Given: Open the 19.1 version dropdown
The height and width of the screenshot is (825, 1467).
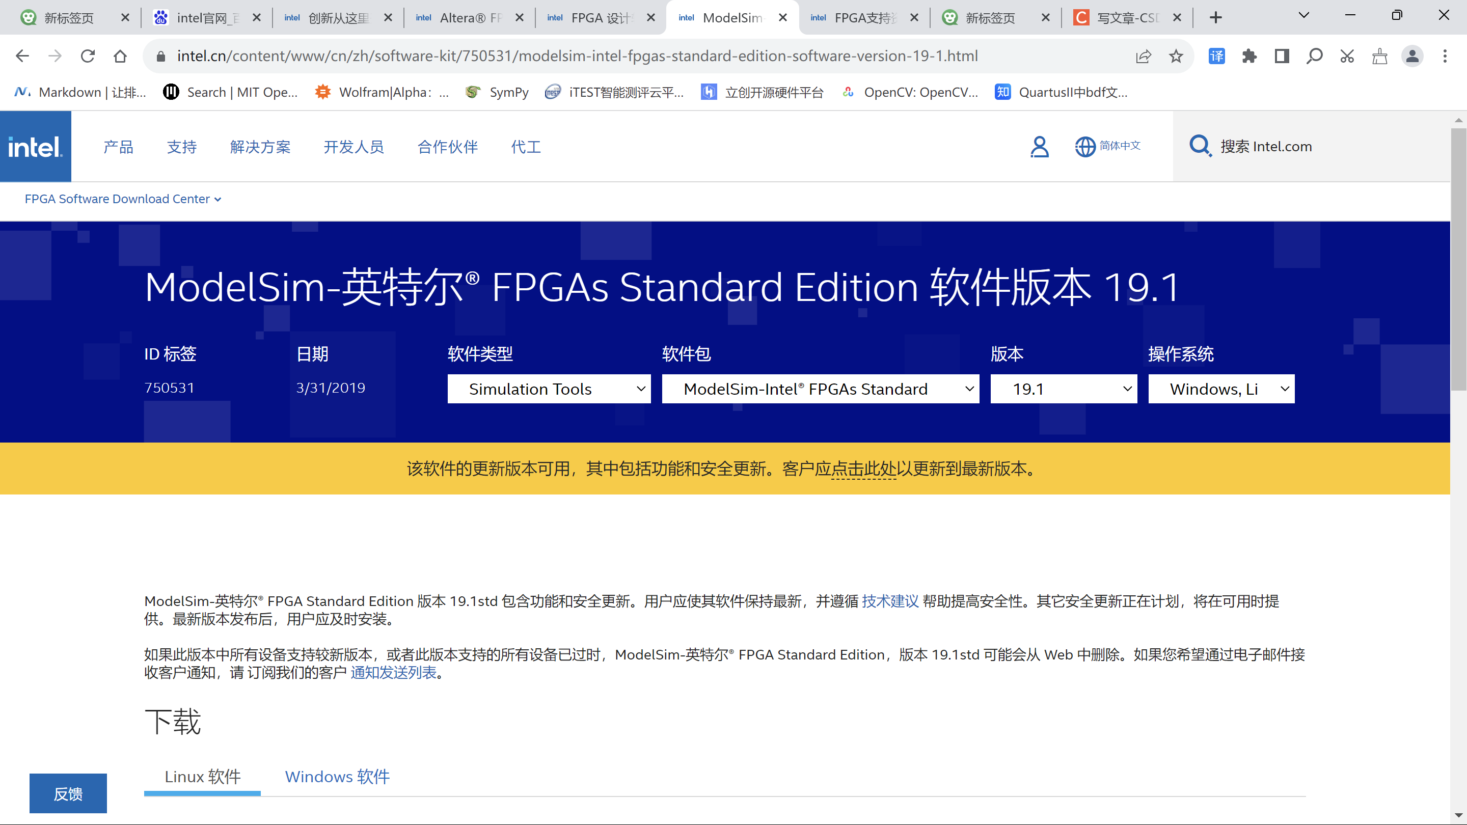Looking at the screenshot, I should [1063, 389].
